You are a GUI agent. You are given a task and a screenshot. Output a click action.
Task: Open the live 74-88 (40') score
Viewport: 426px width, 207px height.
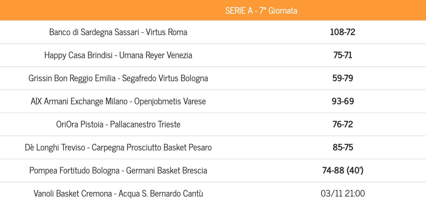[x=343, y=170]
